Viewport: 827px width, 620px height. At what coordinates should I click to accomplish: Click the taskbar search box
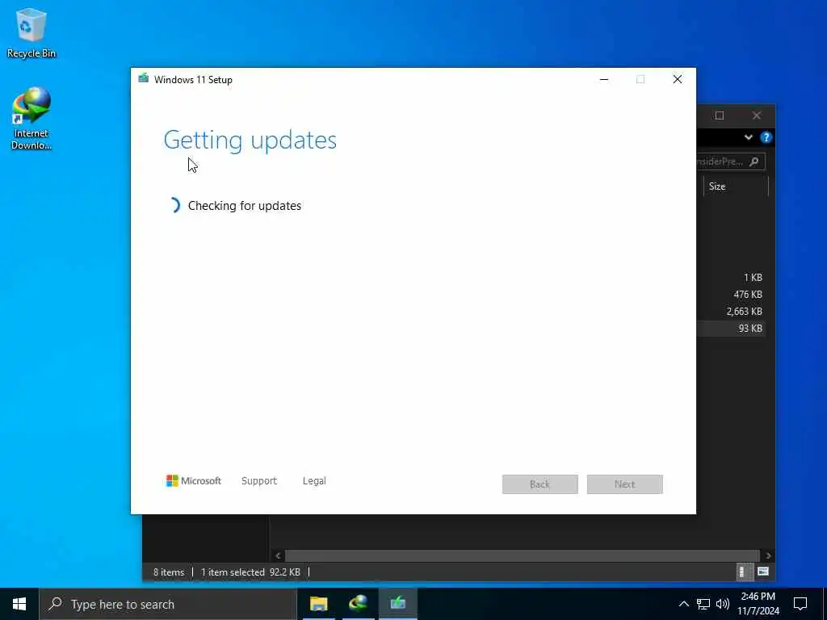coord(168,604)
